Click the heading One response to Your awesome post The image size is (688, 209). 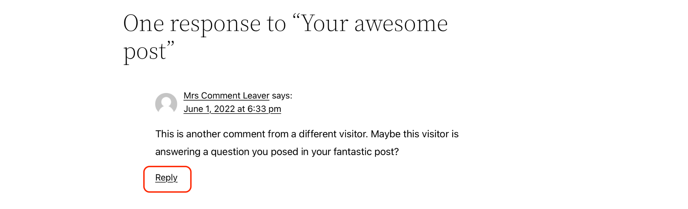[286, 36]
